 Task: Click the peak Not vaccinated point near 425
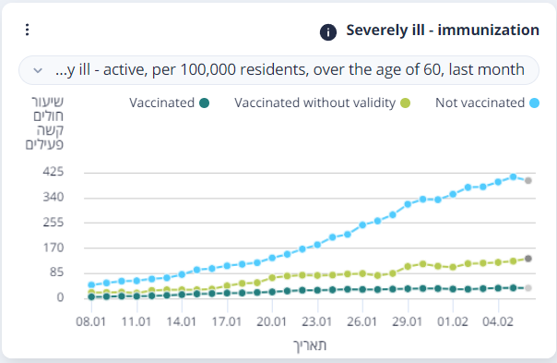click(x=513, y=176)
